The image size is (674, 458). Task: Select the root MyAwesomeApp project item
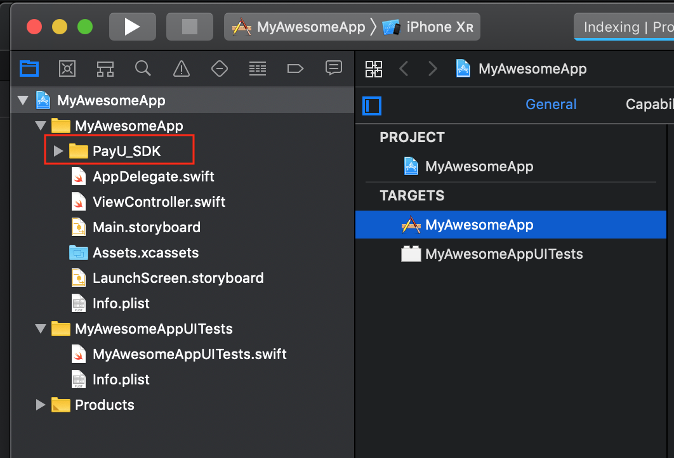click(x=182, y=100)
